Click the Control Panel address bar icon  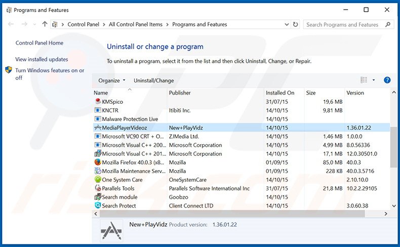tap(55, 24)
